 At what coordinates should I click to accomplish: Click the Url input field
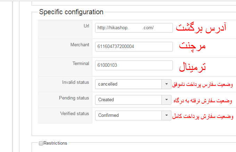pos(134,28)
